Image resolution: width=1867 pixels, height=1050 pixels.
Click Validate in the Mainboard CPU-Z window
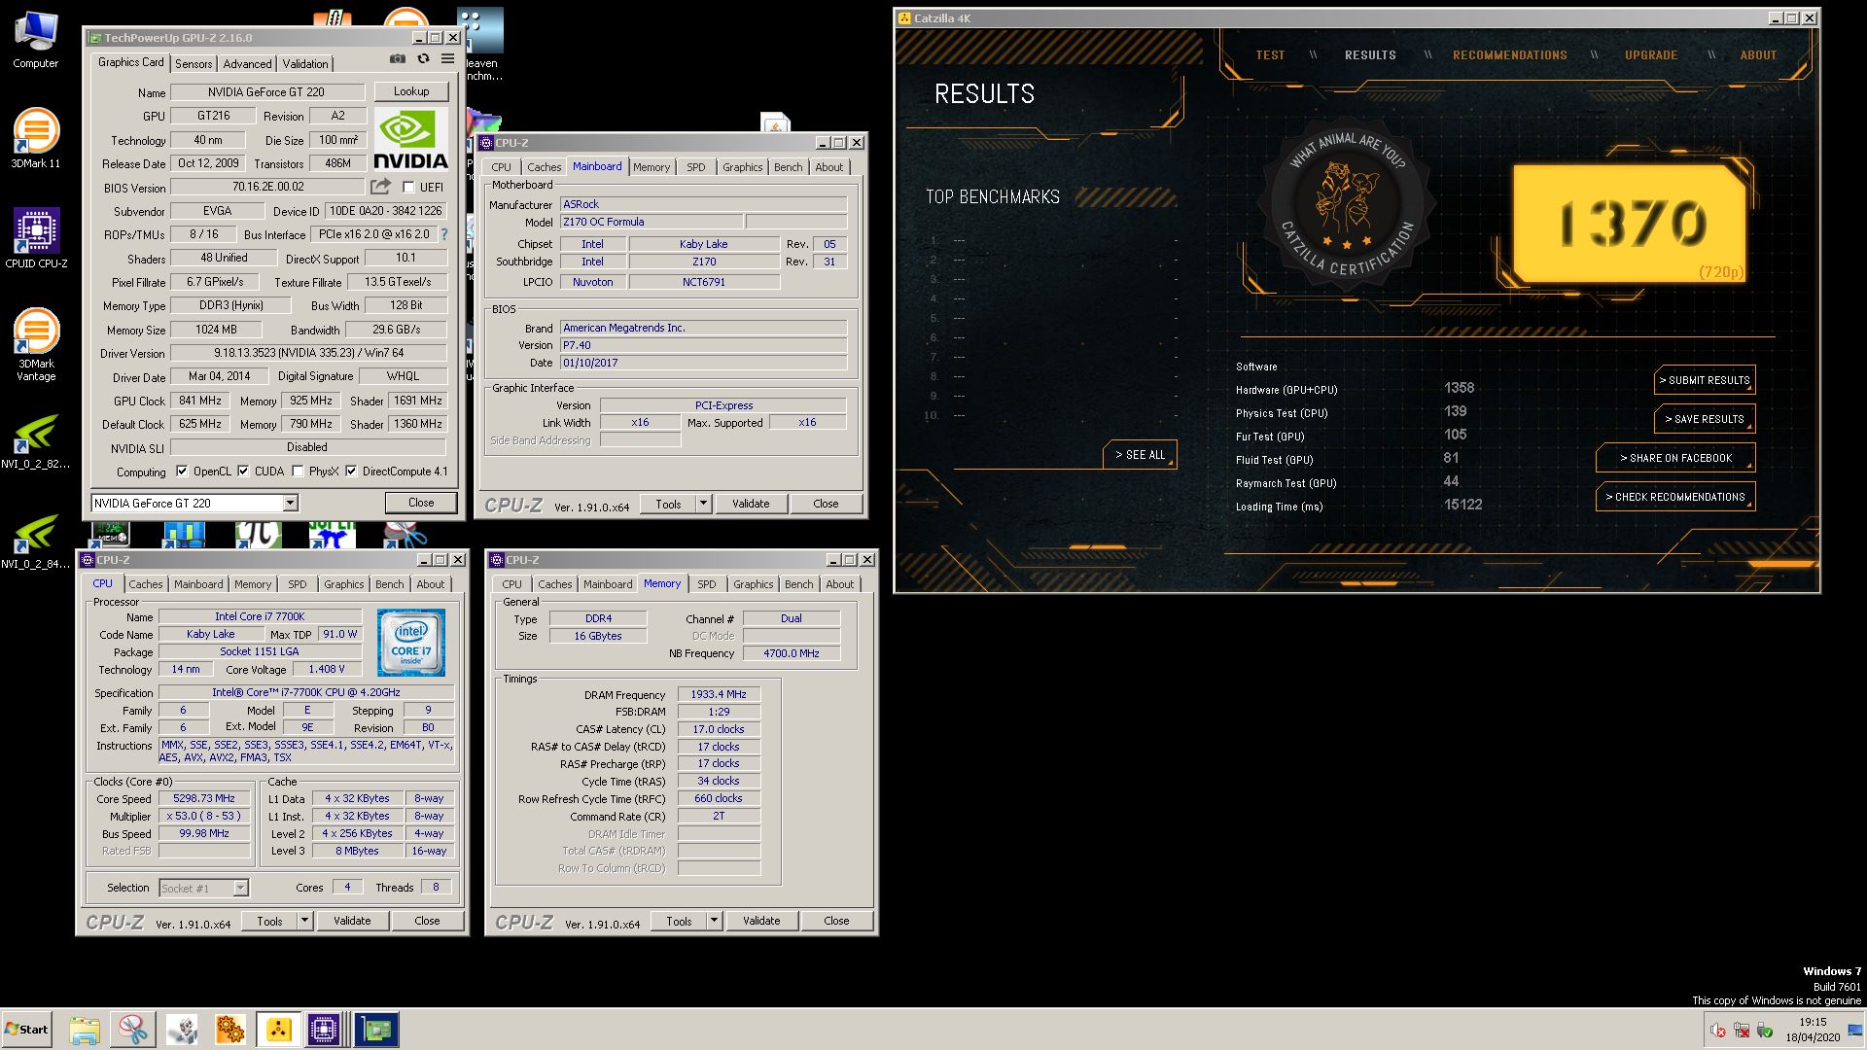(x=751, y=504)
